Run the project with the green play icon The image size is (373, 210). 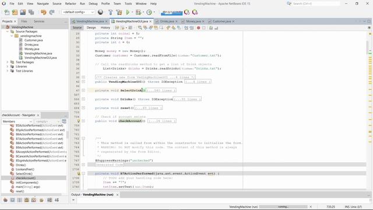point(128,12)
